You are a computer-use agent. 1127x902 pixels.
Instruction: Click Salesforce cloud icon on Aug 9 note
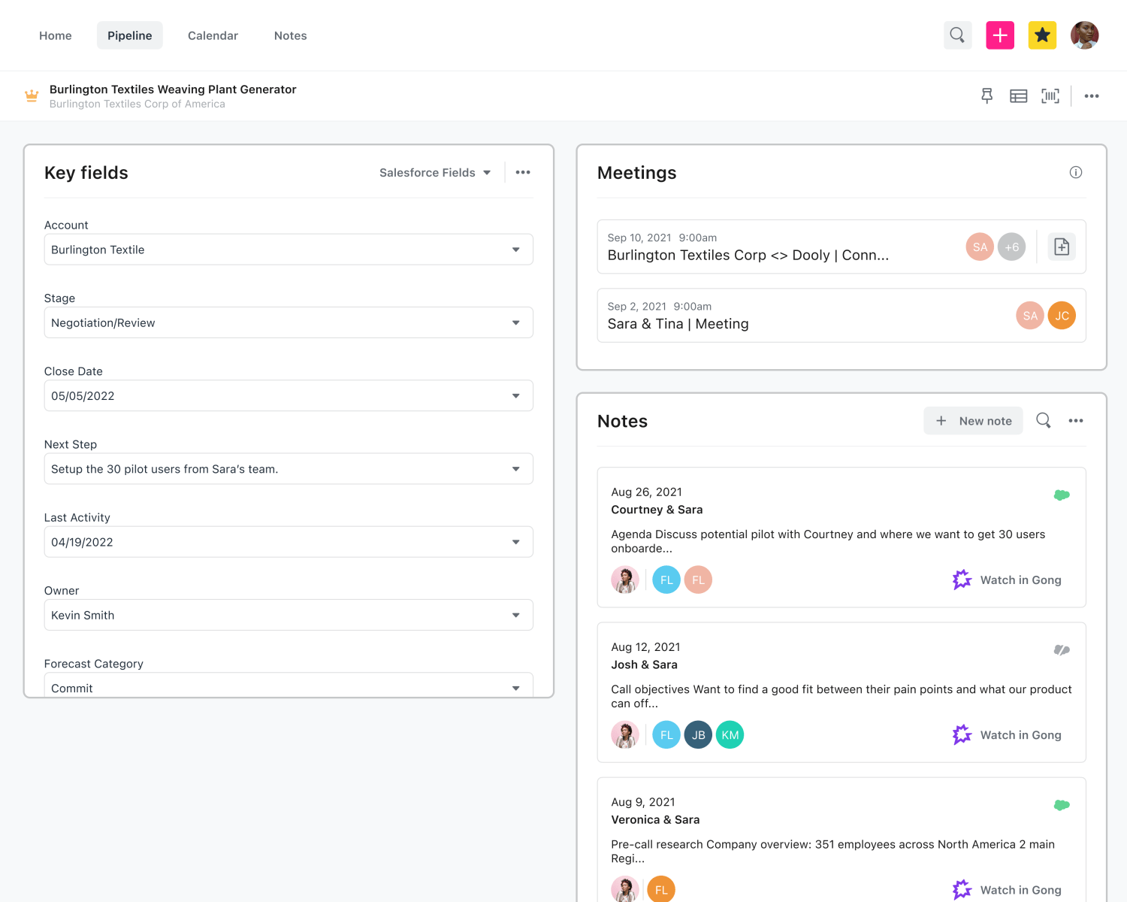[1062, 805]
